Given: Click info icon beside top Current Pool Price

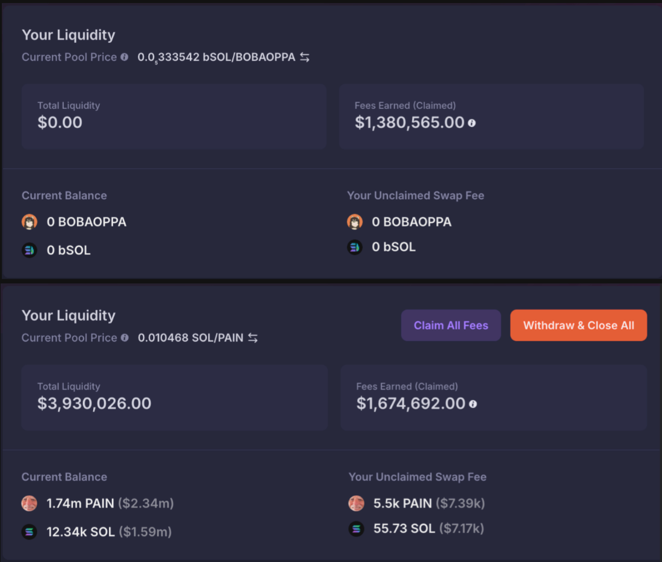Looking at the screenshot, I should (x=124, y=57).
